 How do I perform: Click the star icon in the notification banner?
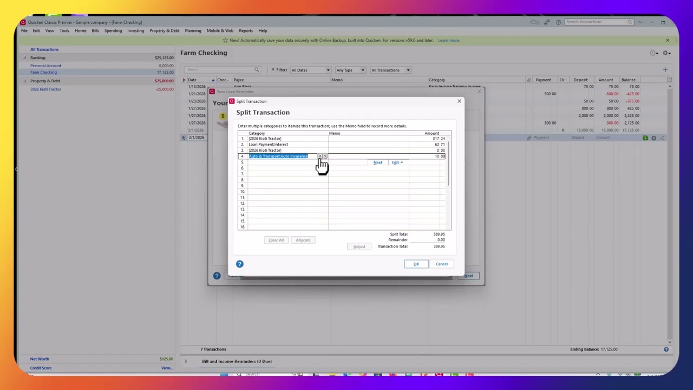pyautogui.click(x=225, y=40)
